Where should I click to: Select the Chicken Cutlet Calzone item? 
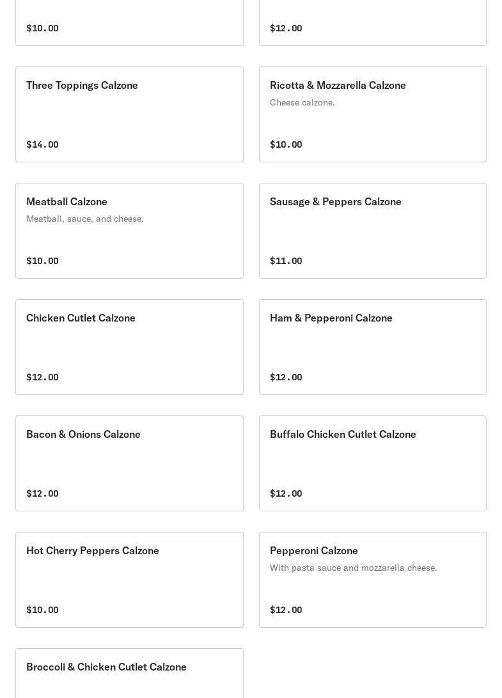[x=129, y=346]
